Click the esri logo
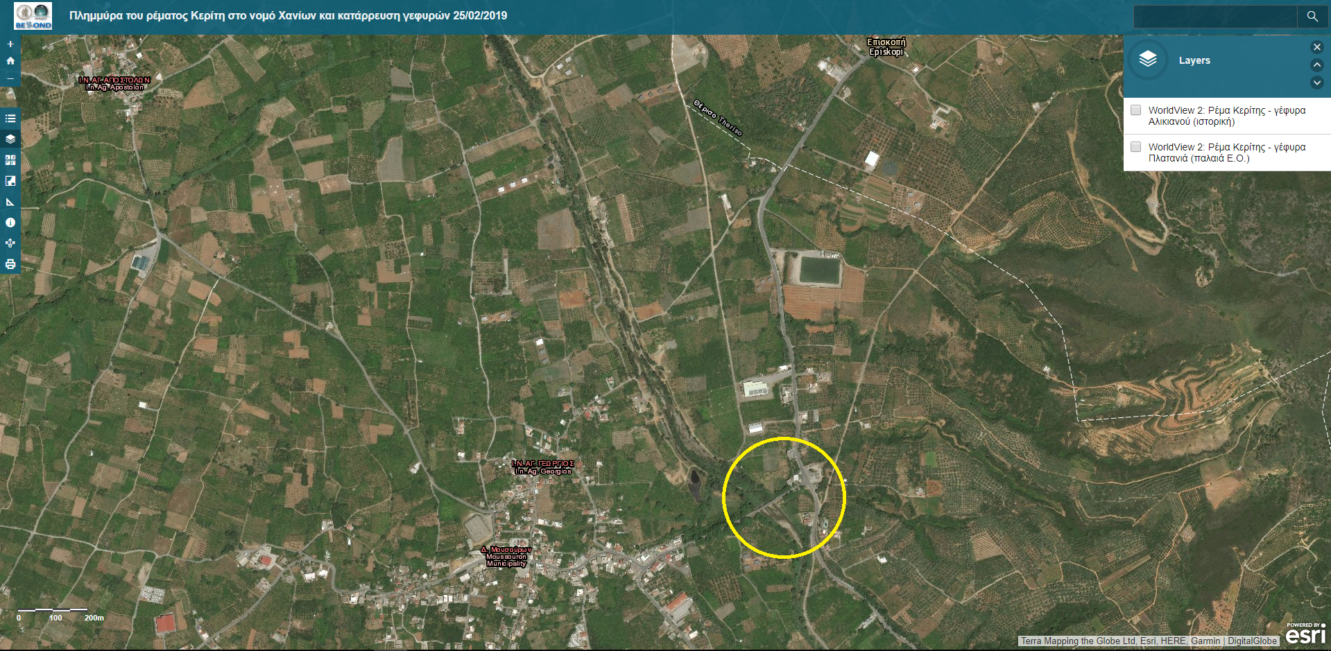1331x651 pixels. (1305, 634)
